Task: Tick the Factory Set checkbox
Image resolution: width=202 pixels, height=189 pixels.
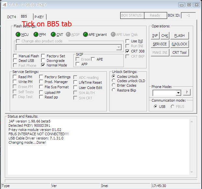Action: [43, 56]
